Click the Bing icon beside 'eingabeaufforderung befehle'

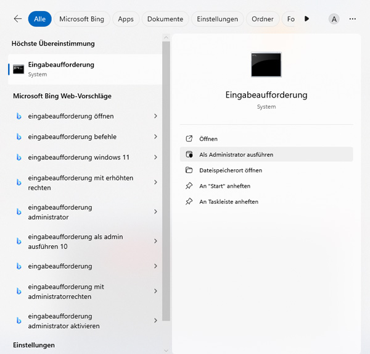tap(18, 137)
